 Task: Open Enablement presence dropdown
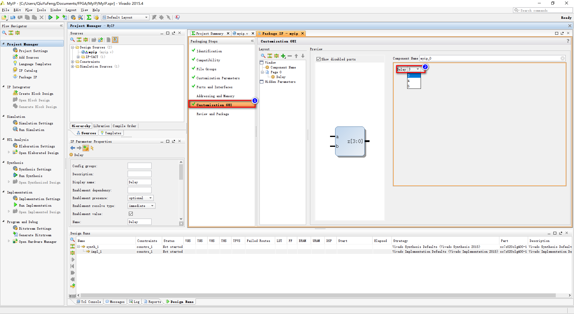[x=141, y=198]
